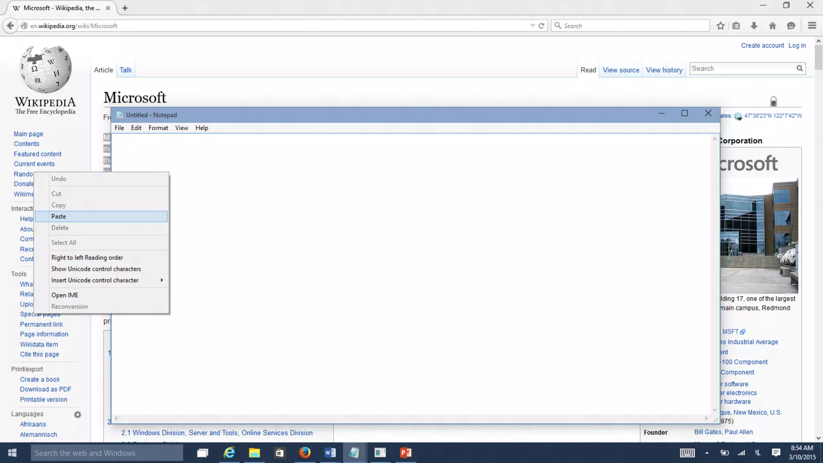This screenshot has width=823, height=463.
Task: Launch PowerPoint from the taskbar
Action: coord(405,453)
